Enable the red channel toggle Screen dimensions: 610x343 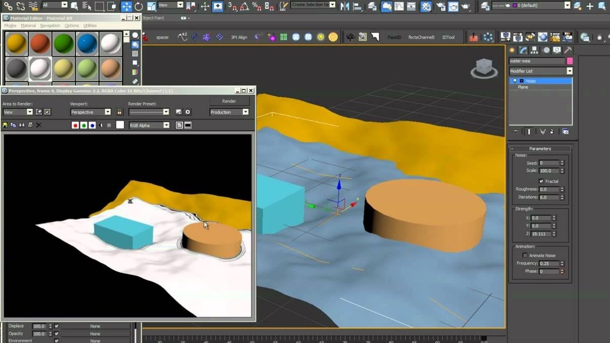[x=75, y=125]
